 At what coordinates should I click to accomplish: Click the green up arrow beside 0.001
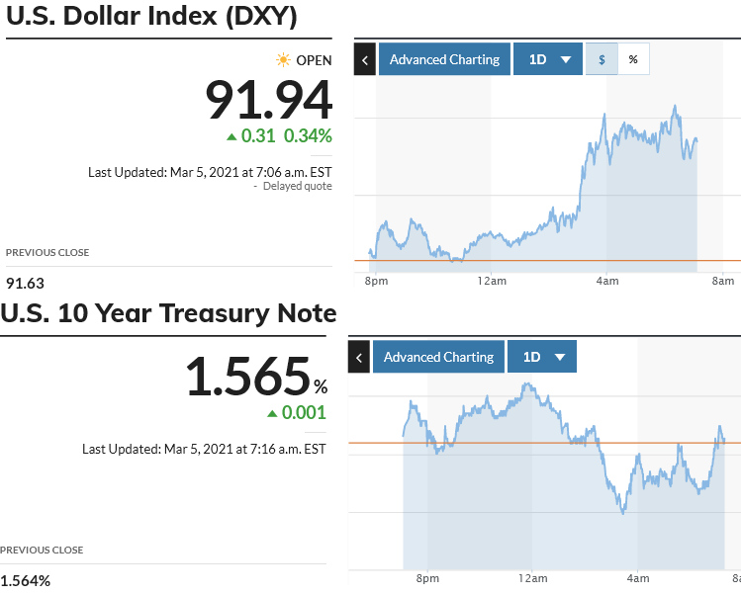tap(272, 413)
